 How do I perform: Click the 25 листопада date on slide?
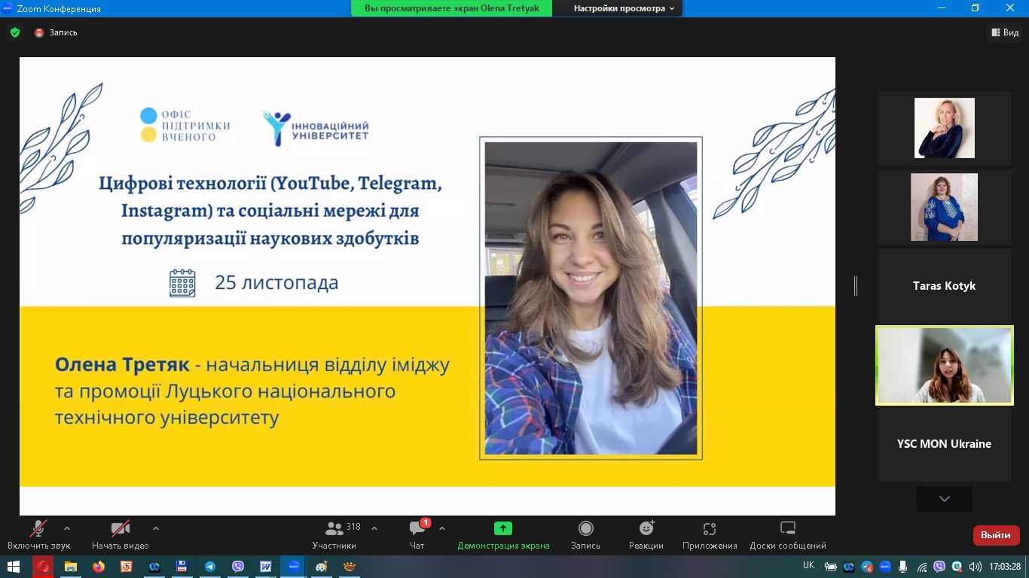coord(276,283)
